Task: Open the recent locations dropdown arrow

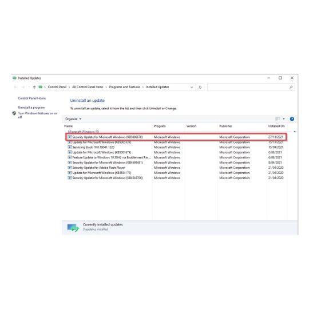Action: (x=29, y=87)
